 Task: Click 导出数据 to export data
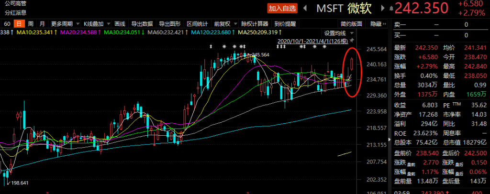click(x=142, y=24)
